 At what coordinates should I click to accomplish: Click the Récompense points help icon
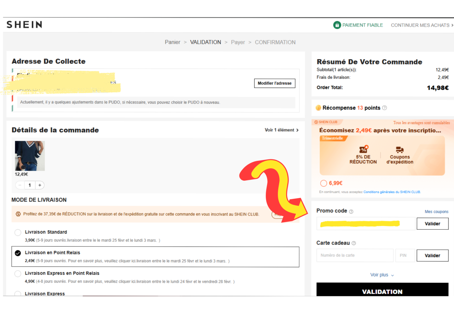(385, 108)
